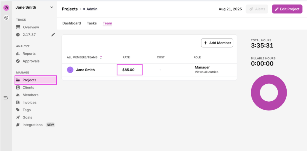
Task: Click the target icon in left rail
Action: point(6,18)
